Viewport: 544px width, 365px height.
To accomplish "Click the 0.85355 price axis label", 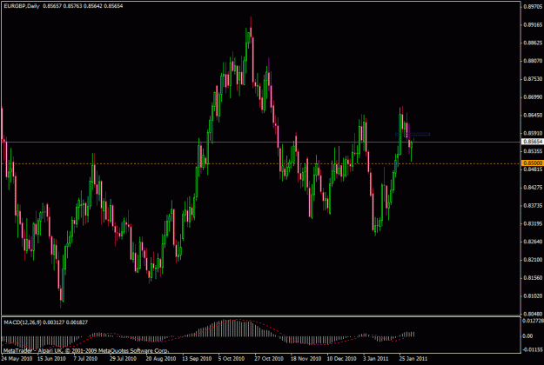I will (533, 151).
